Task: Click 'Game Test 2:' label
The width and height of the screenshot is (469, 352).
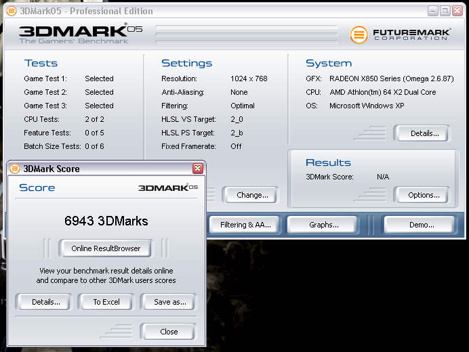Action: [x=45, y=92]
